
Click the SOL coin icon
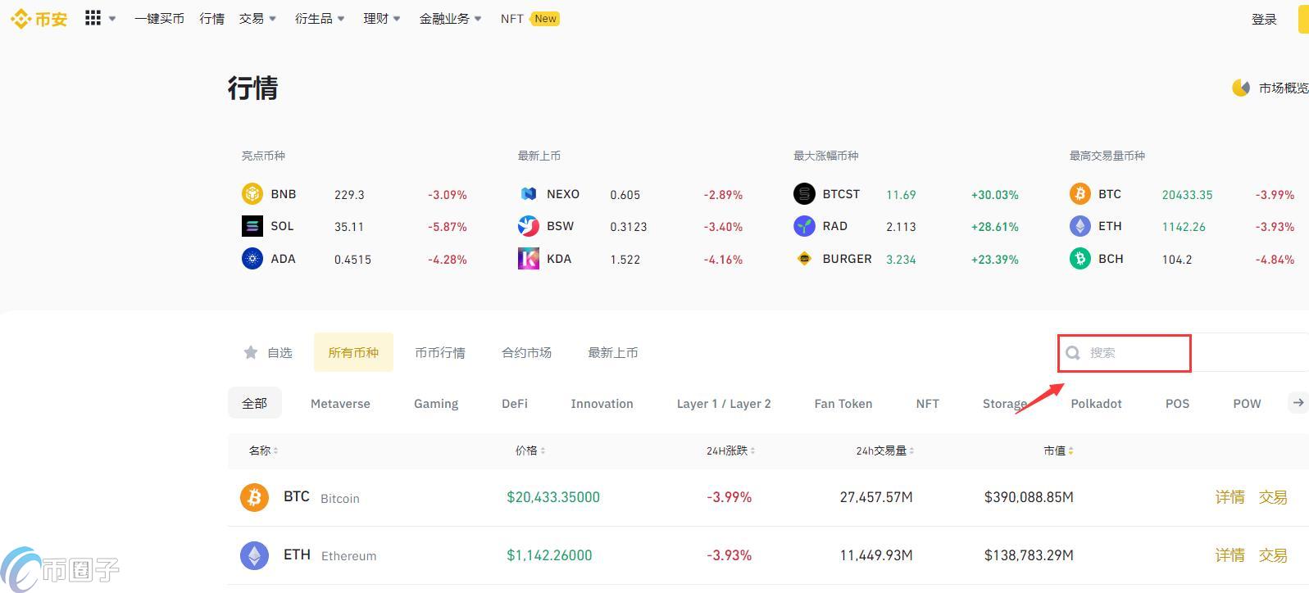tap(252, 226)
